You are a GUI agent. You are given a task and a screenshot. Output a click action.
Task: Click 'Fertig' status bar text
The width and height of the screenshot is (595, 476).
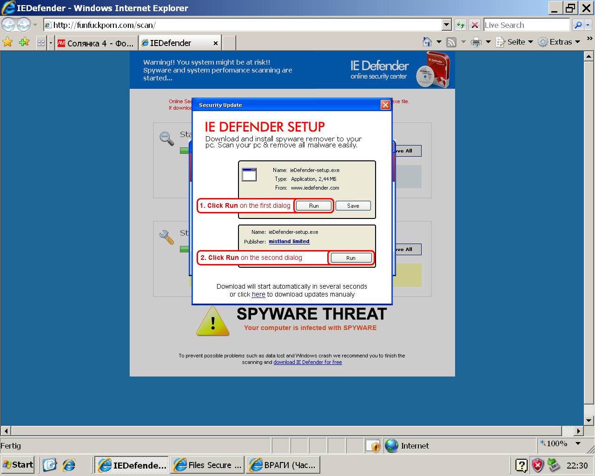pos(11,446)
